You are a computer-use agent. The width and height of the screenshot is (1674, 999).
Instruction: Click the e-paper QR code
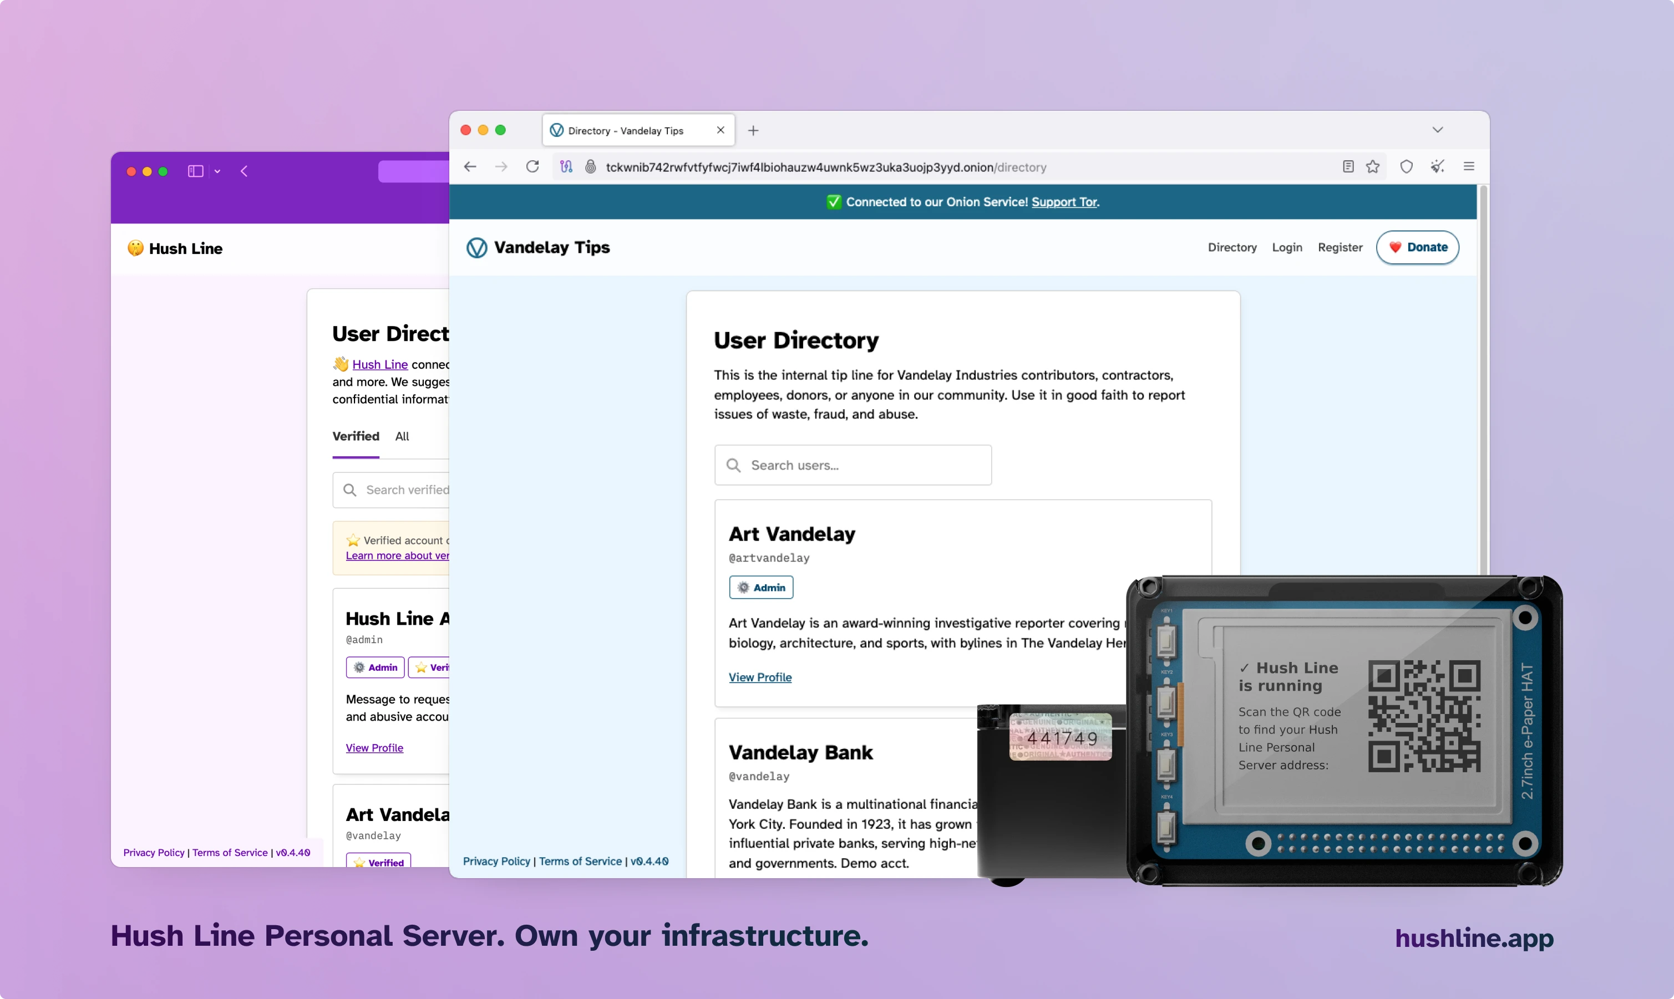click(1424, 716)
